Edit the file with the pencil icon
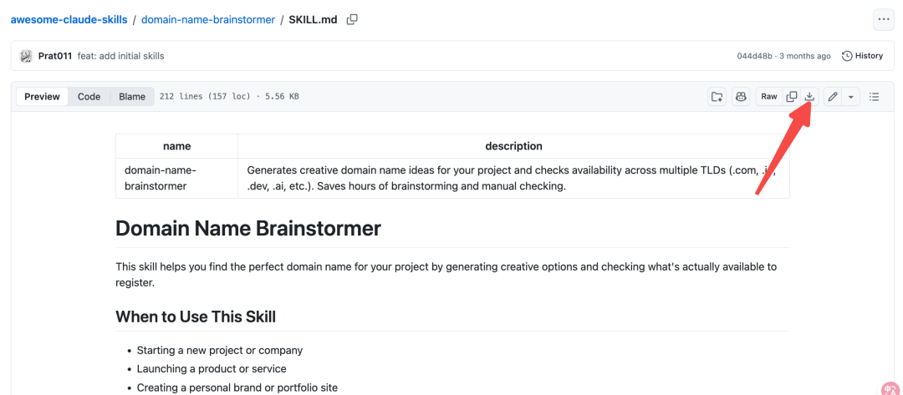903x395 pixels. tap(833, 97)
